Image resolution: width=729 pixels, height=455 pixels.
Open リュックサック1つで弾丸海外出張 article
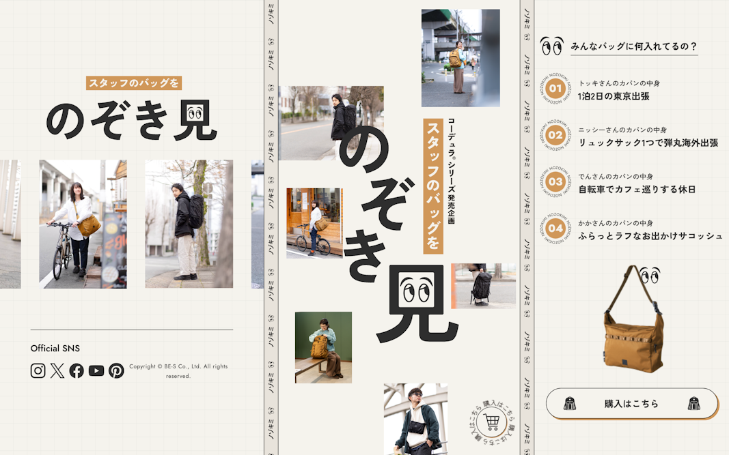click(648, 143)
